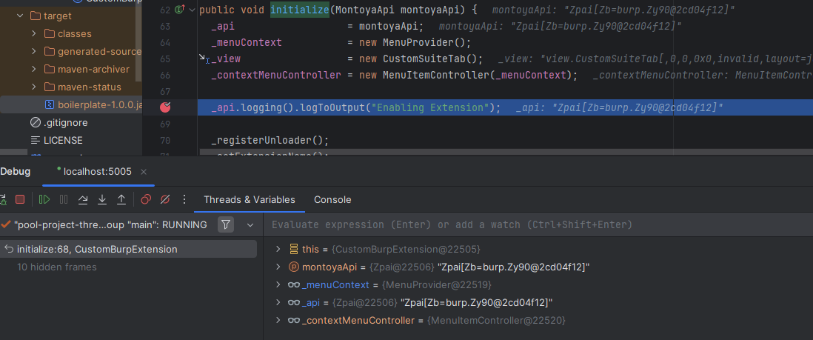Resume program execution

[44, 199]
